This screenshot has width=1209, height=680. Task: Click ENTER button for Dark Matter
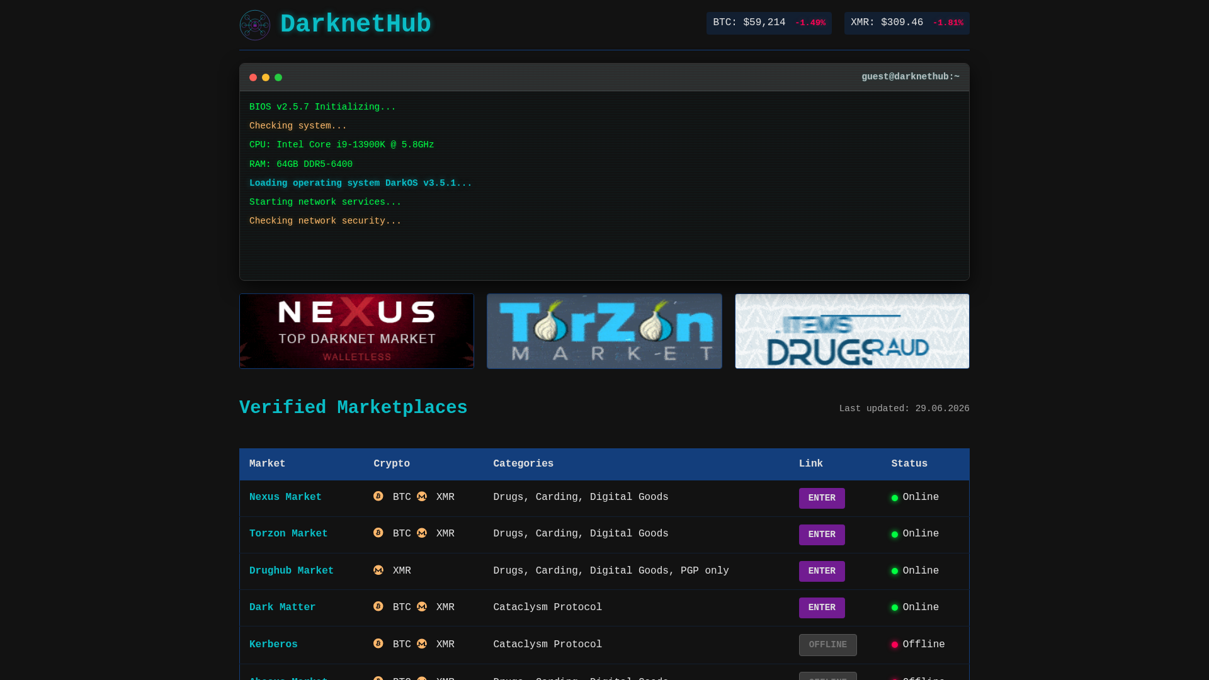click(x=822, y=608)
